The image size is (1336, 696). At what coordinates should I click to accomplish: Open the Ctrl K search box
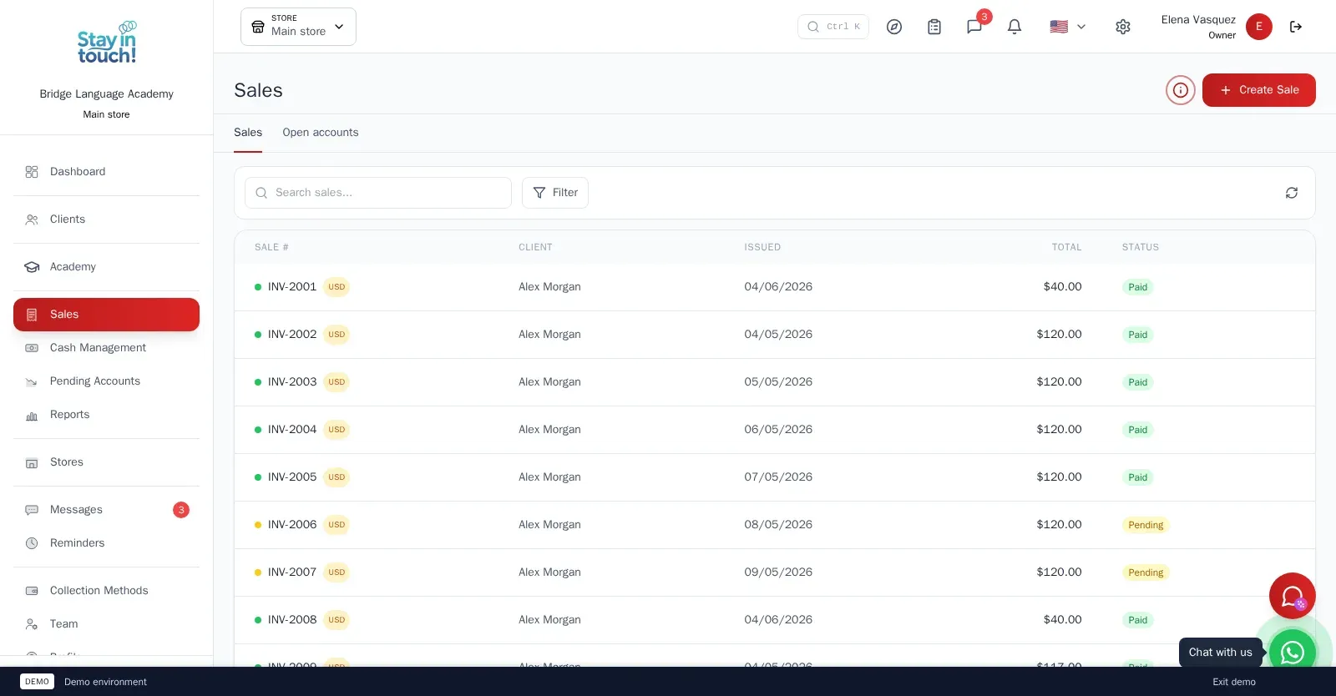(833, 27)
